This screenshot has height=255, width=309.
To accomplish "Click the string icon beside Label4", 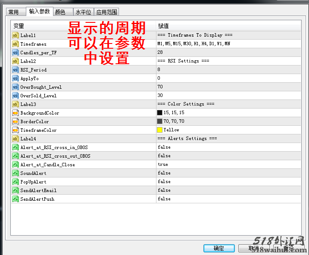I will (16, 139).
